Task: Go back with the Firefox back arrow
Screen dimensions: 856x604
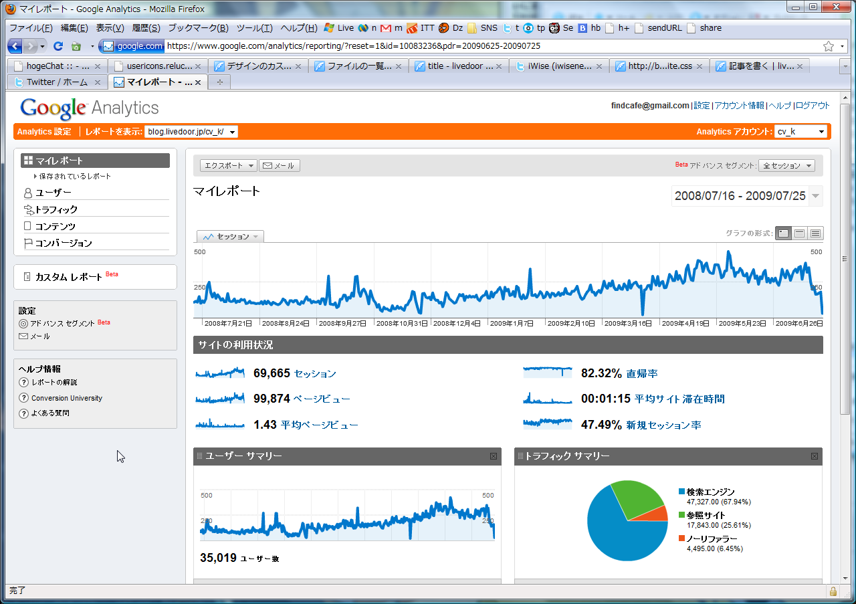Action: (15, 46)
